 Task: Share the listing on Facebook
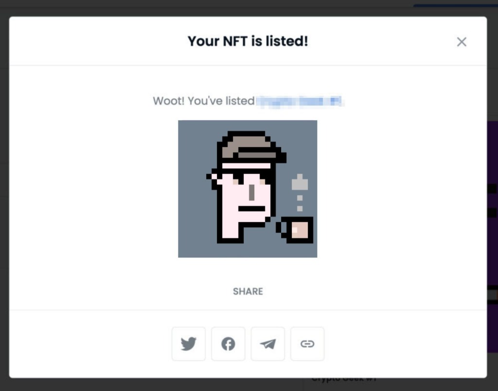click(228, 344)
